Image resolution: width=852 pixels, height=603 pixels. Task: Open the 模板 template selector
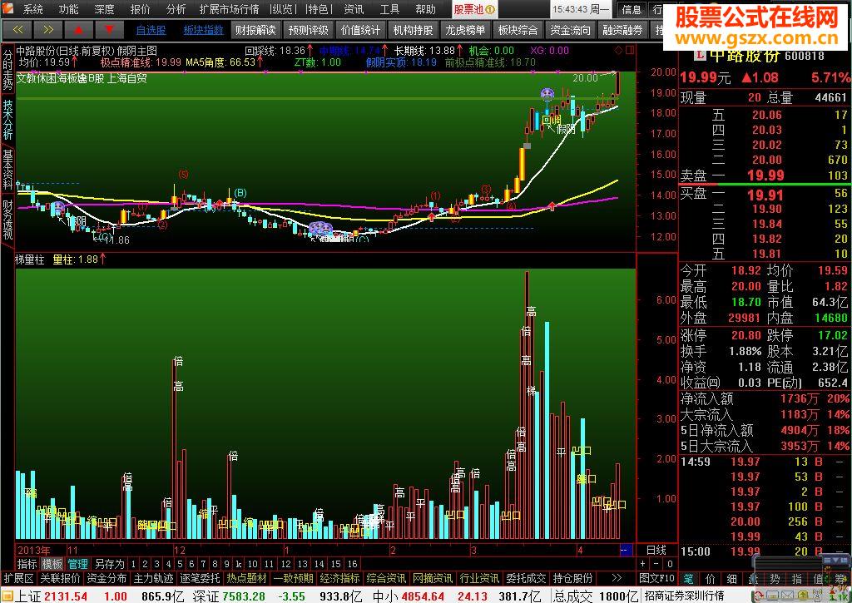(x=52, y=564)
